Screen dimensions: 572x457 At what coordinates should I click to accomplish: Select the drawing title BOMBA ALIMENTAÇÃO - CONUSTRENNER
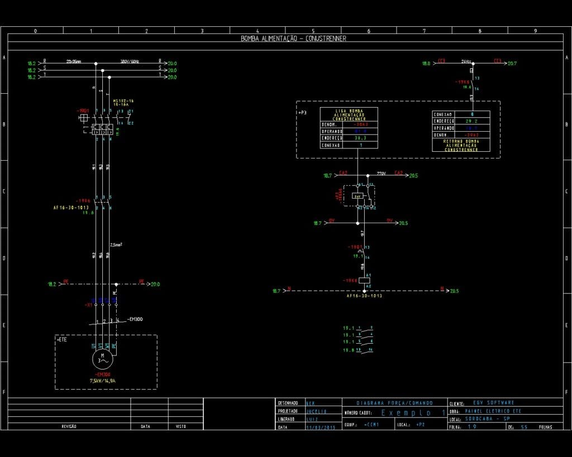tap(293, 39)
